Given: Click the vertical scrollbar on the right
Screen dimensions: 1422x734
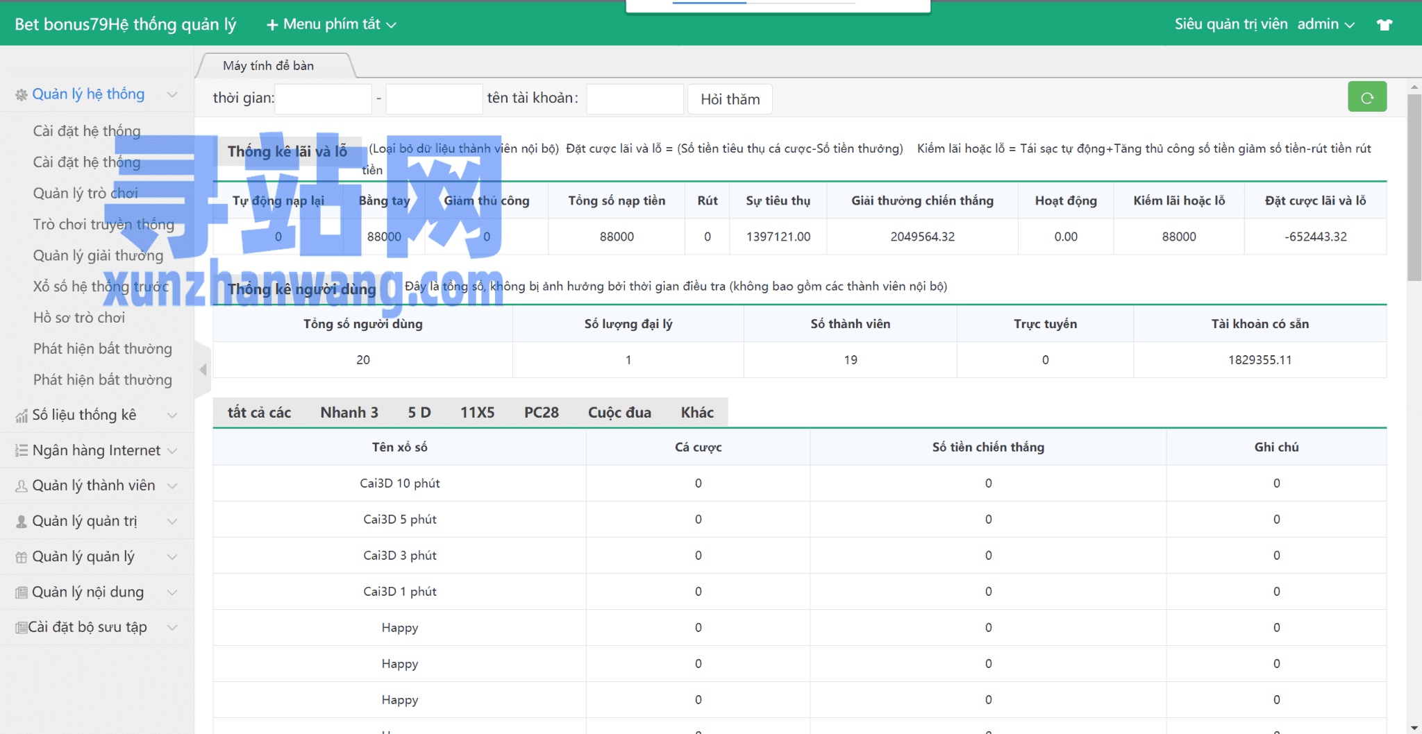Looking at the screenshot, I should coord(1414,187).
